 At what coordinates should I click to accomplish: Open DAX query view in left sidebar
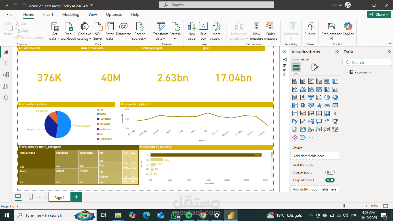pos(6,86)
